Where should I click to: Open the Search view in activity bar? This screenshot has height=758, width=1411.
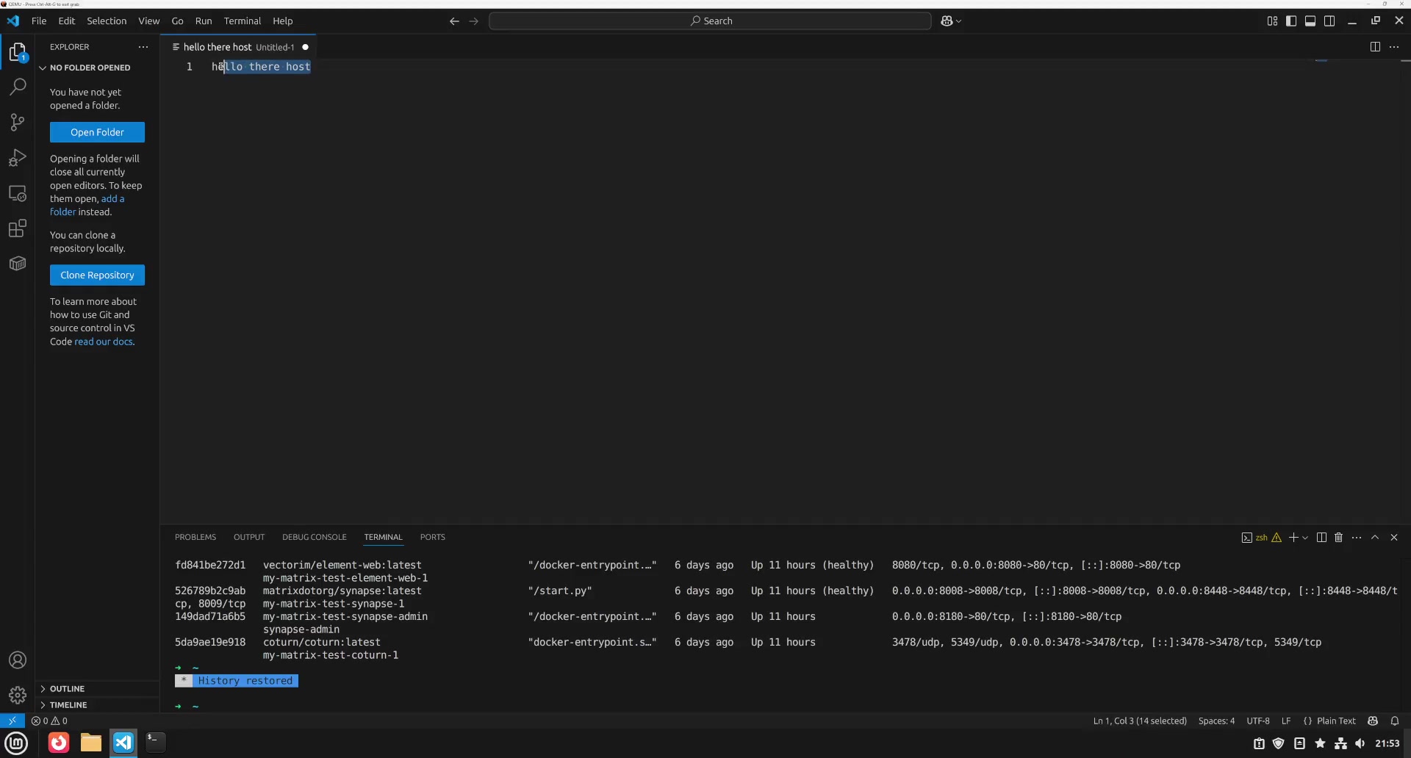coord(18,87)
